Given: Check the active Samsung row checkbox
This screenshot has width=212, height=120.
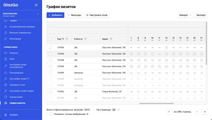Looking at the screenshot, I should click(50, 73).
